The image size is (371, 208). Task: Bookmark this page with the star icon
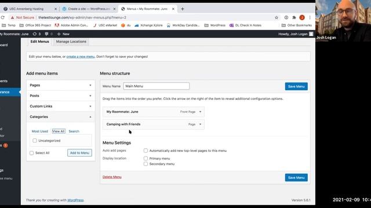coord(277,17)
